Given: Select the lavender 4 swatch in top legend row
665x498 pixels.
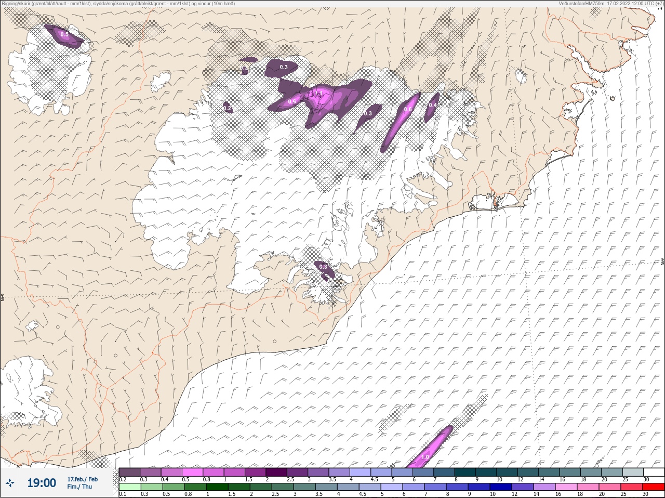Looking at the screenshot, I should [361, 472].
